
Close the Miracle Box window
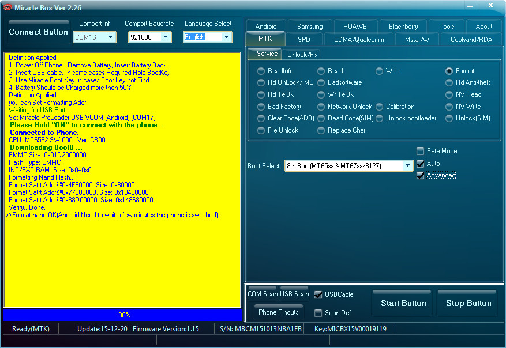[490, 6]
